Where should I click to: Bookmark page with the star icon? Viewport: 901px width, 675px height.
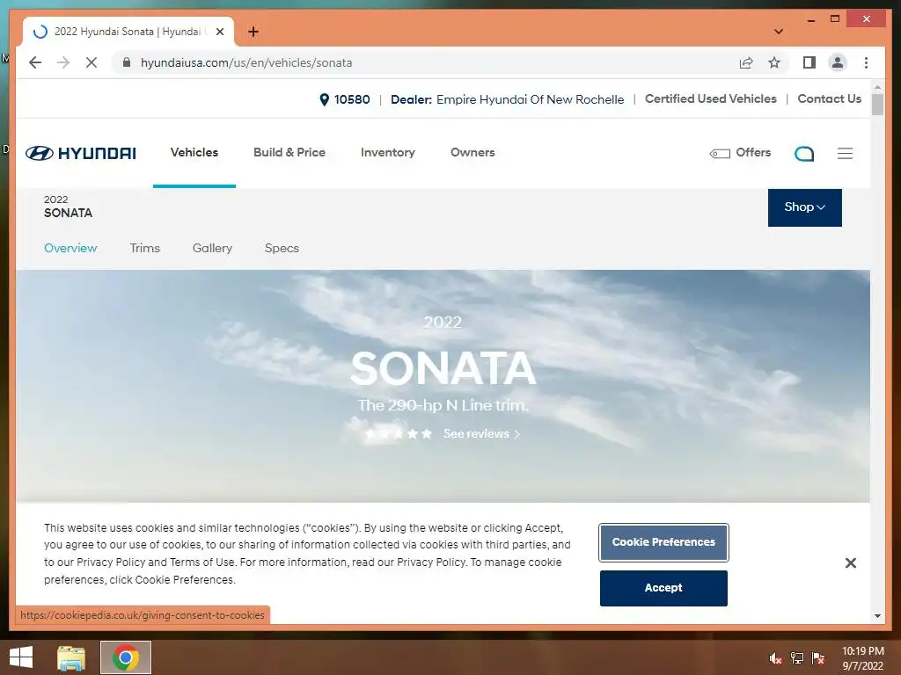pyautogui.click(x=774, y=62)
